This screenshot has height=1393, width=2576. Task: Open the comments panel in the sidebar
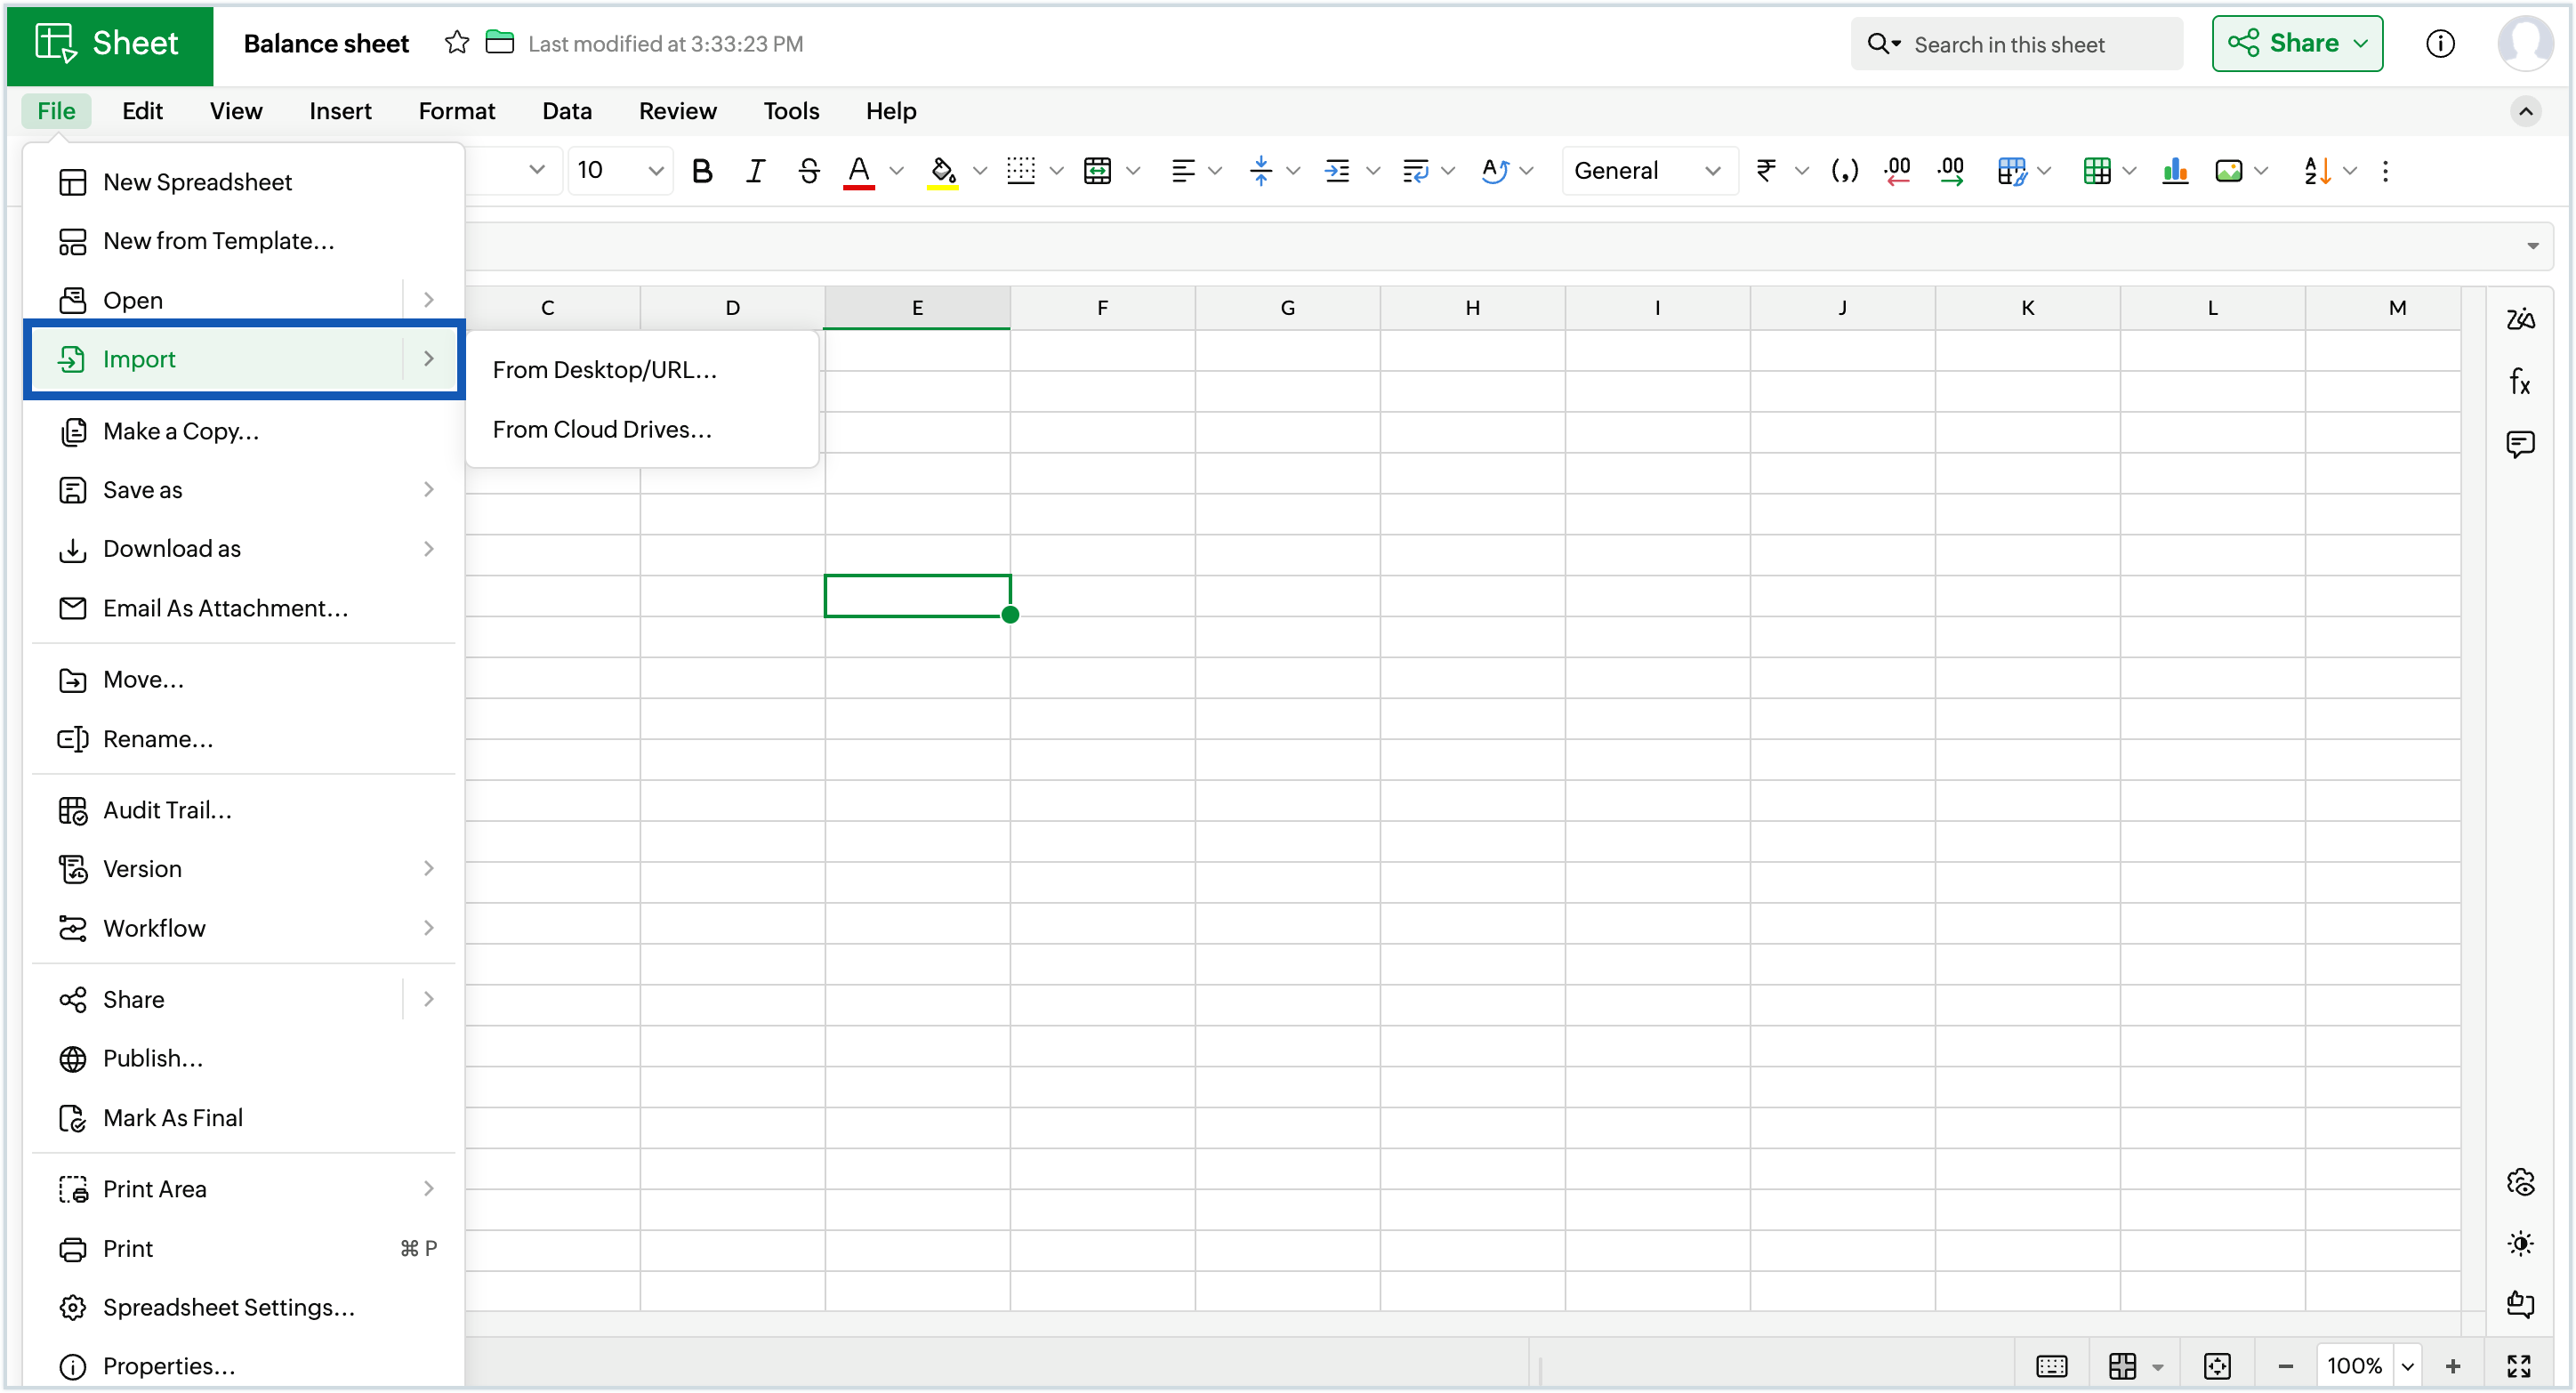2521,444
